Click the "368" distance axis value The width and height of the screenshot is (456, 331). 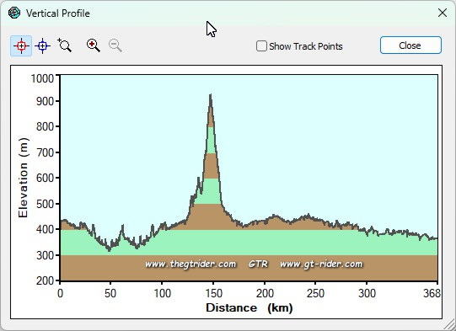coord(432,293)
